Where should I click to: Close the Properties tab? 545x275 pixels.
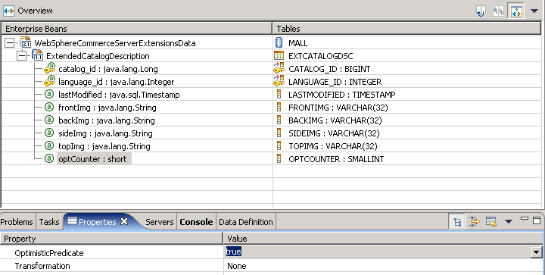(x=124, y=221)
